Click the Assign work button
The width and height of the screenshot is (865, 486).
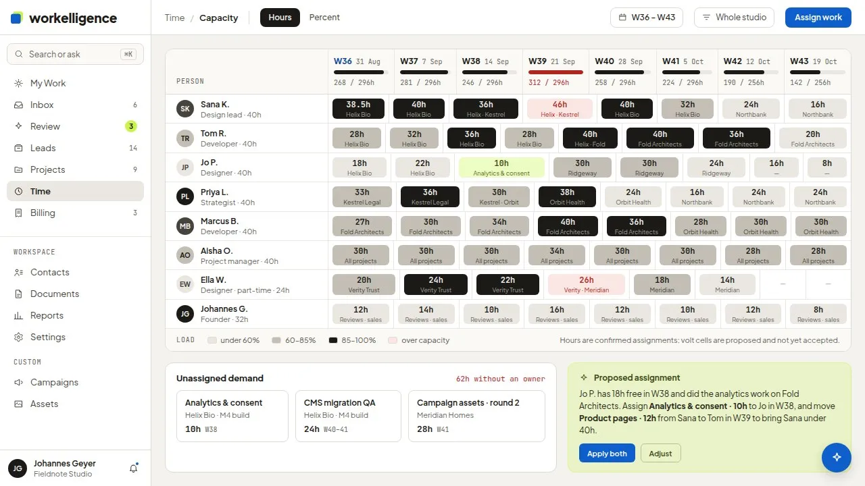point(818,18)
